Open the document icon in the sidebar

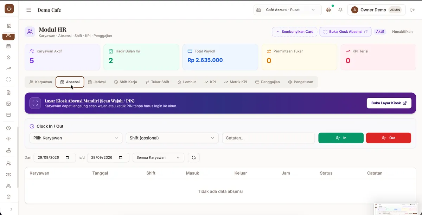tap(9, 92)
